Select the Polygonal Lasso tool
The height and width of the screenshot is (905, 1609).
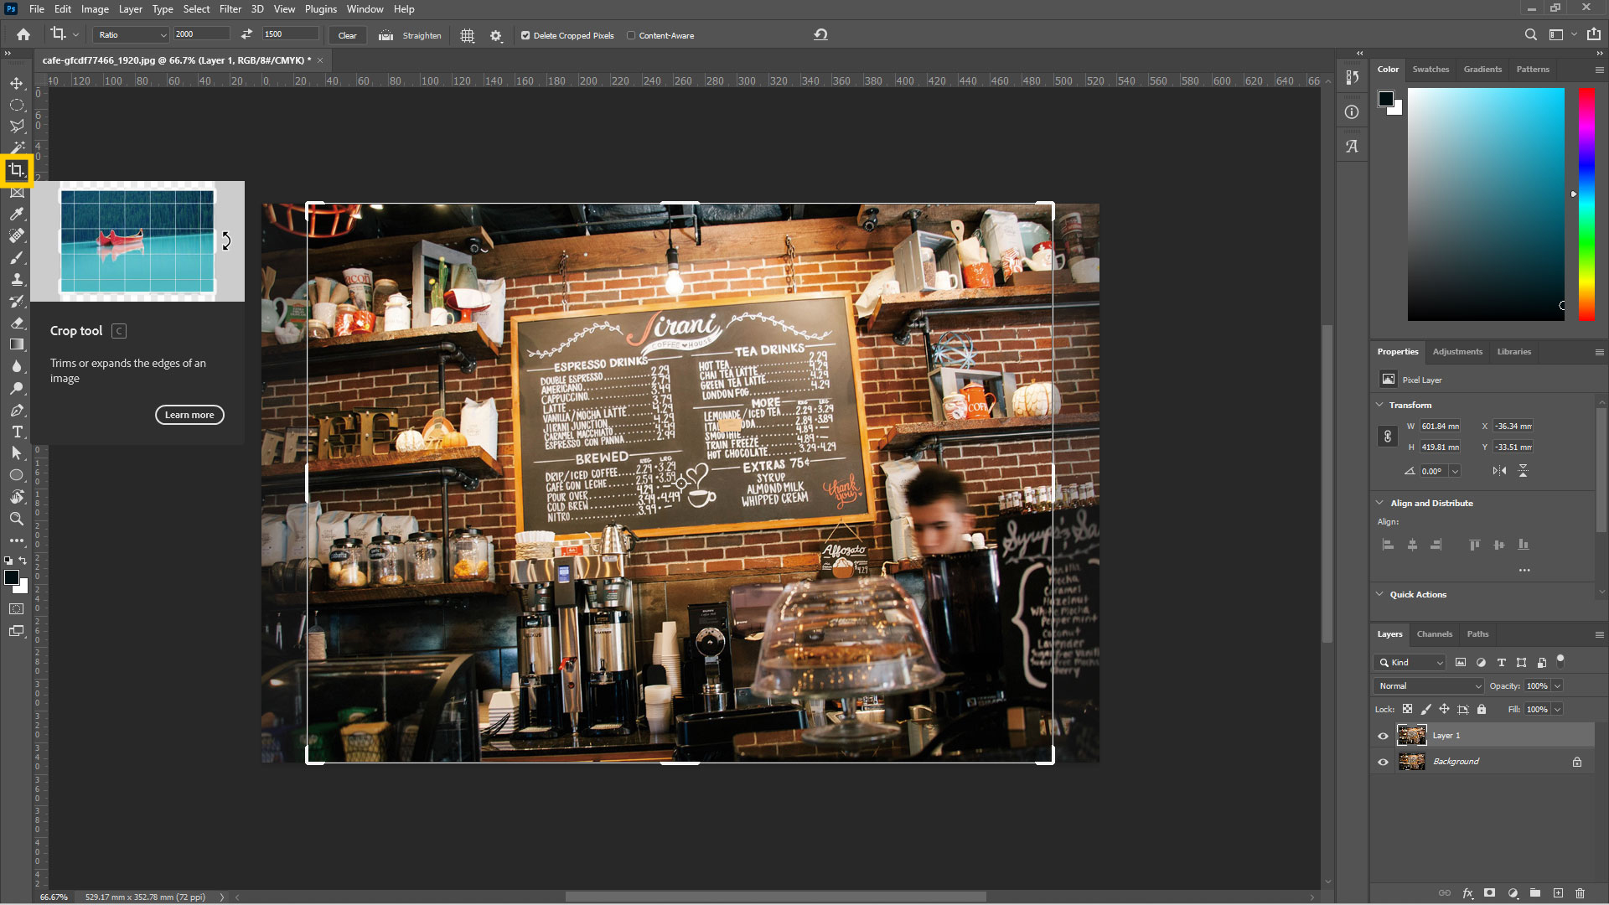tap(16, 127)
